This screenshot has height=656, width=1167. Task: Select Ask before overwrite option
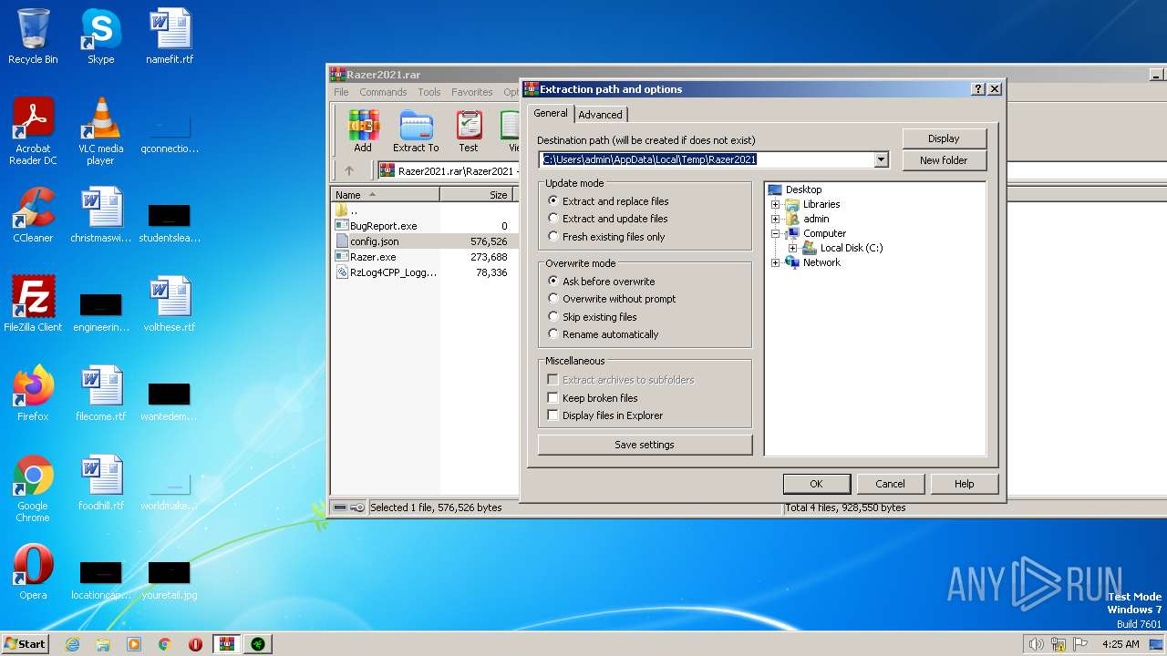point(602,282)
